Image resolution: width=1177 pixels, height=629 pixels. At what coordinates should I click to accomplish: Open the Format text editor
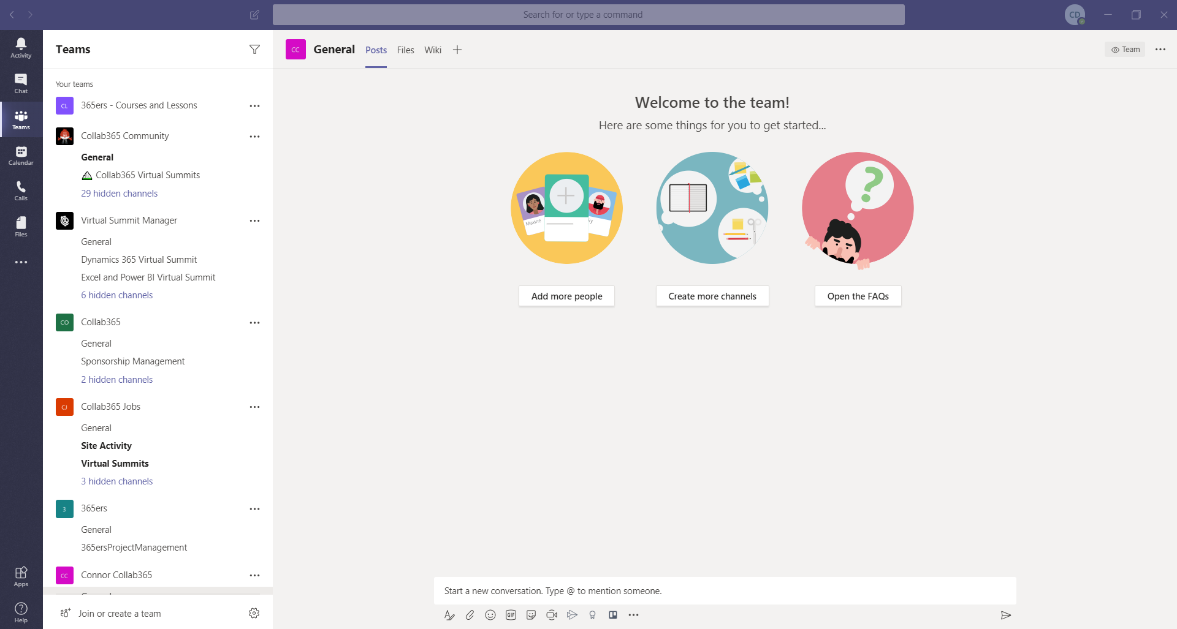click(449, 615)
